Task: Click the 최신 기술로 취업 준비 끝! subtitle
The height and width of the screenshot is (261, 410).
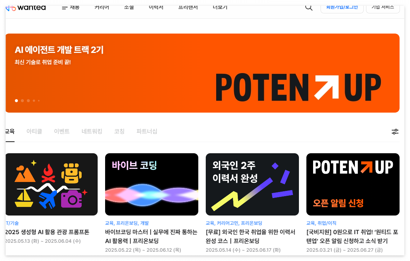Action: (x=43, y=62)
